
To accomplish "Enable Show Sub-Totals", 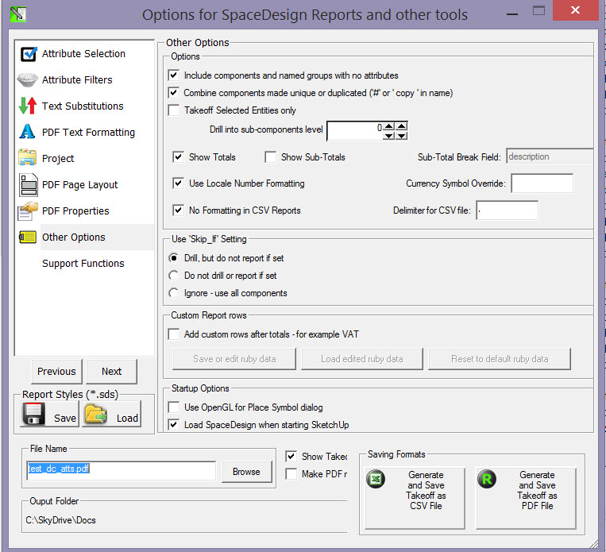I will [x=271, y=157].
